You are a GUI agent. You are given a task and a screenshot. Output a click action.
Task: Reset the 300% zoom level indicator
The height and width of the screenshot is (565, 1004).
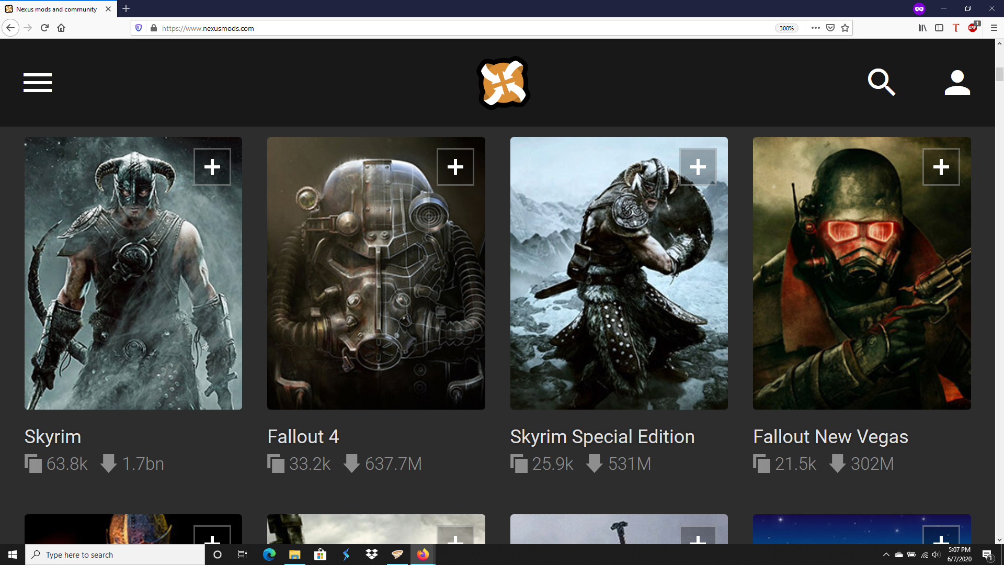786,28
